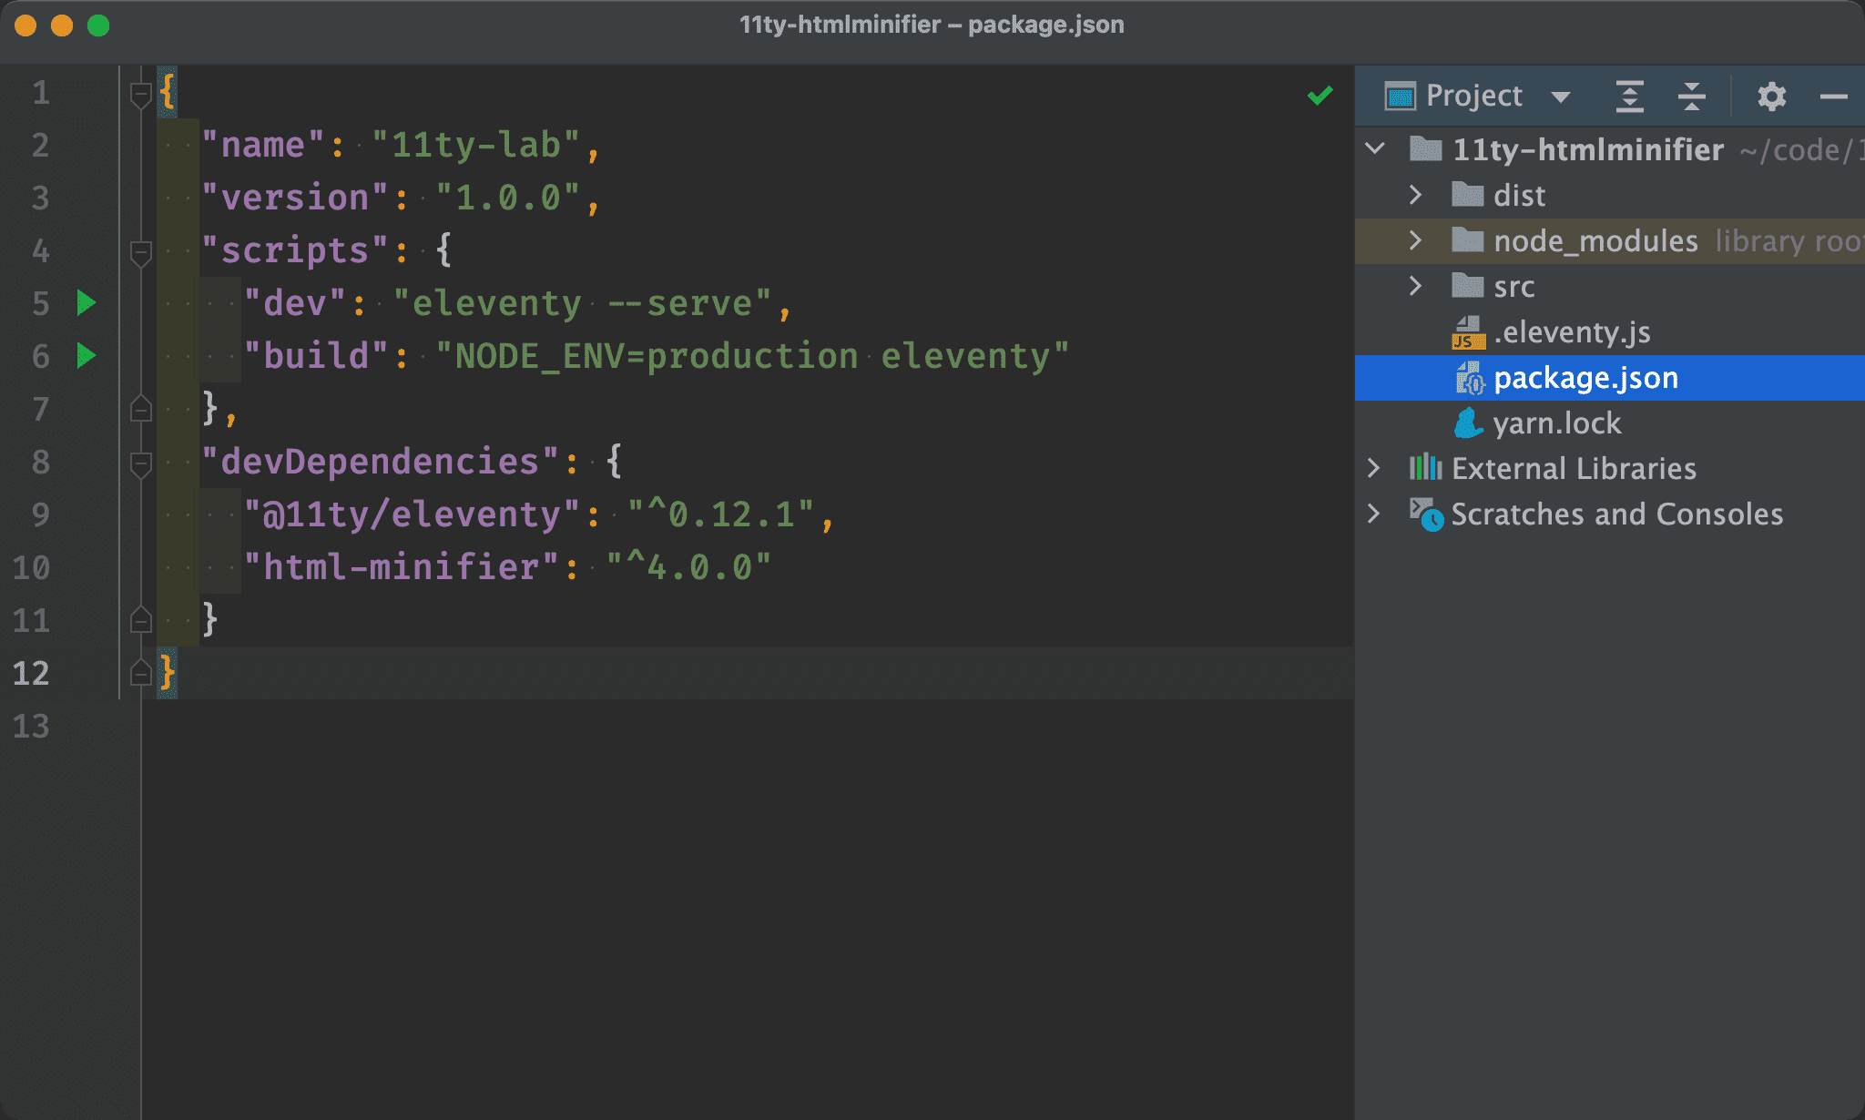Expand the node_modules folder

pos(1415,239)
